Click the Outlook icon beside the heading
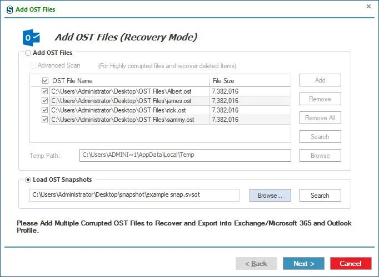This screenshot has width=379, height=277. tap(31, 38)
